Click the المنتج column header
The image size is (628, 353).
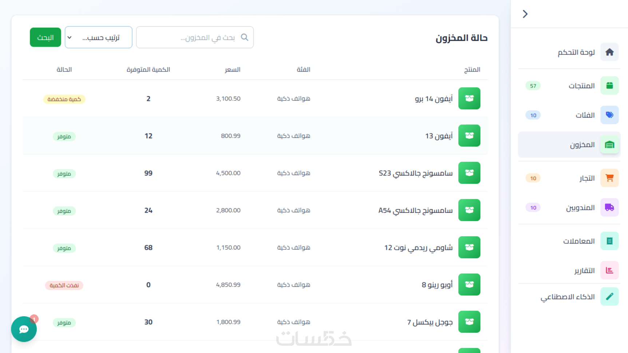[472, 70]
